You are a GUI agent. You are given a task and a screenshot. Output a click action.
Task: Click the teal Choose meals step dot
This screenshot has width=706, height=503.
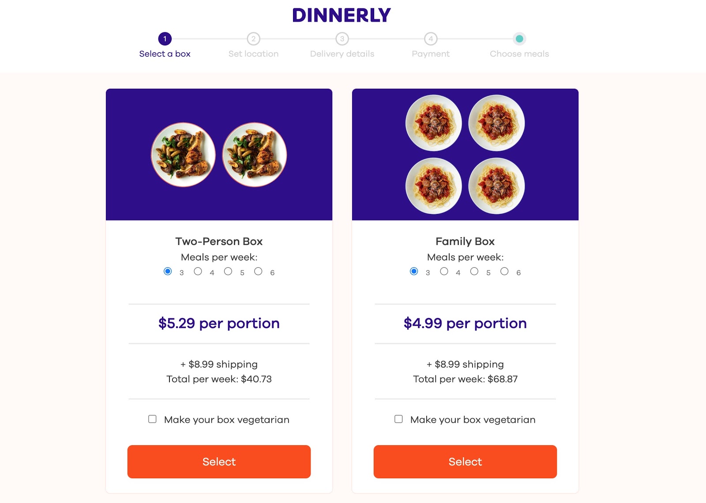click(519, 39)
